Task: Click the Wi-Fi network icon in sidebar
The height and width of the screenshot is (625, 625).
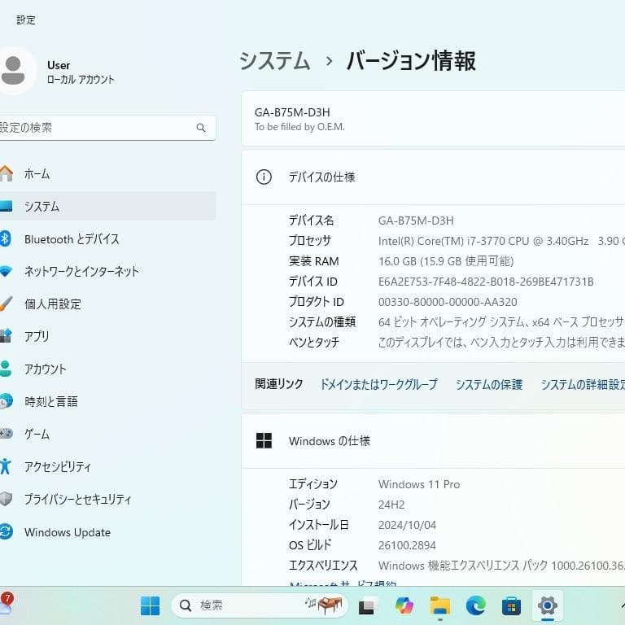Action: pyautogui.click(x=6, y=272)
